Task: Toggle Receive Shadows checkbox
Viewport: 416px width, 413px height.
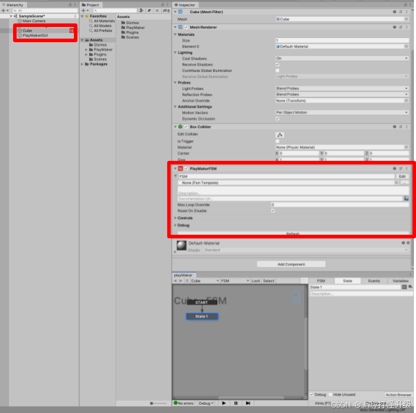Action: (278, 64)
